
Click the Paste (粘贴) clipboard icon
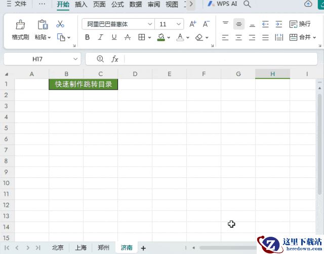tap(43, 25)
